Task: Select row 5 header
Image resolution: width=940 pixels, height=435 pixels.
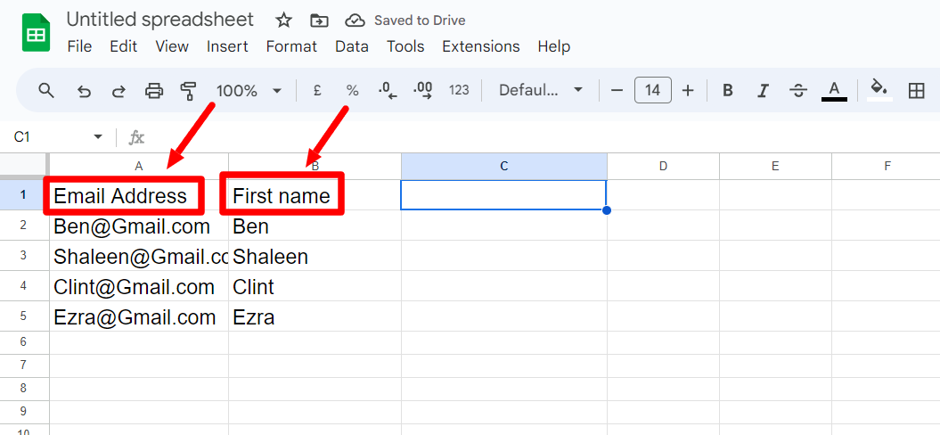Action: [24, 316]
